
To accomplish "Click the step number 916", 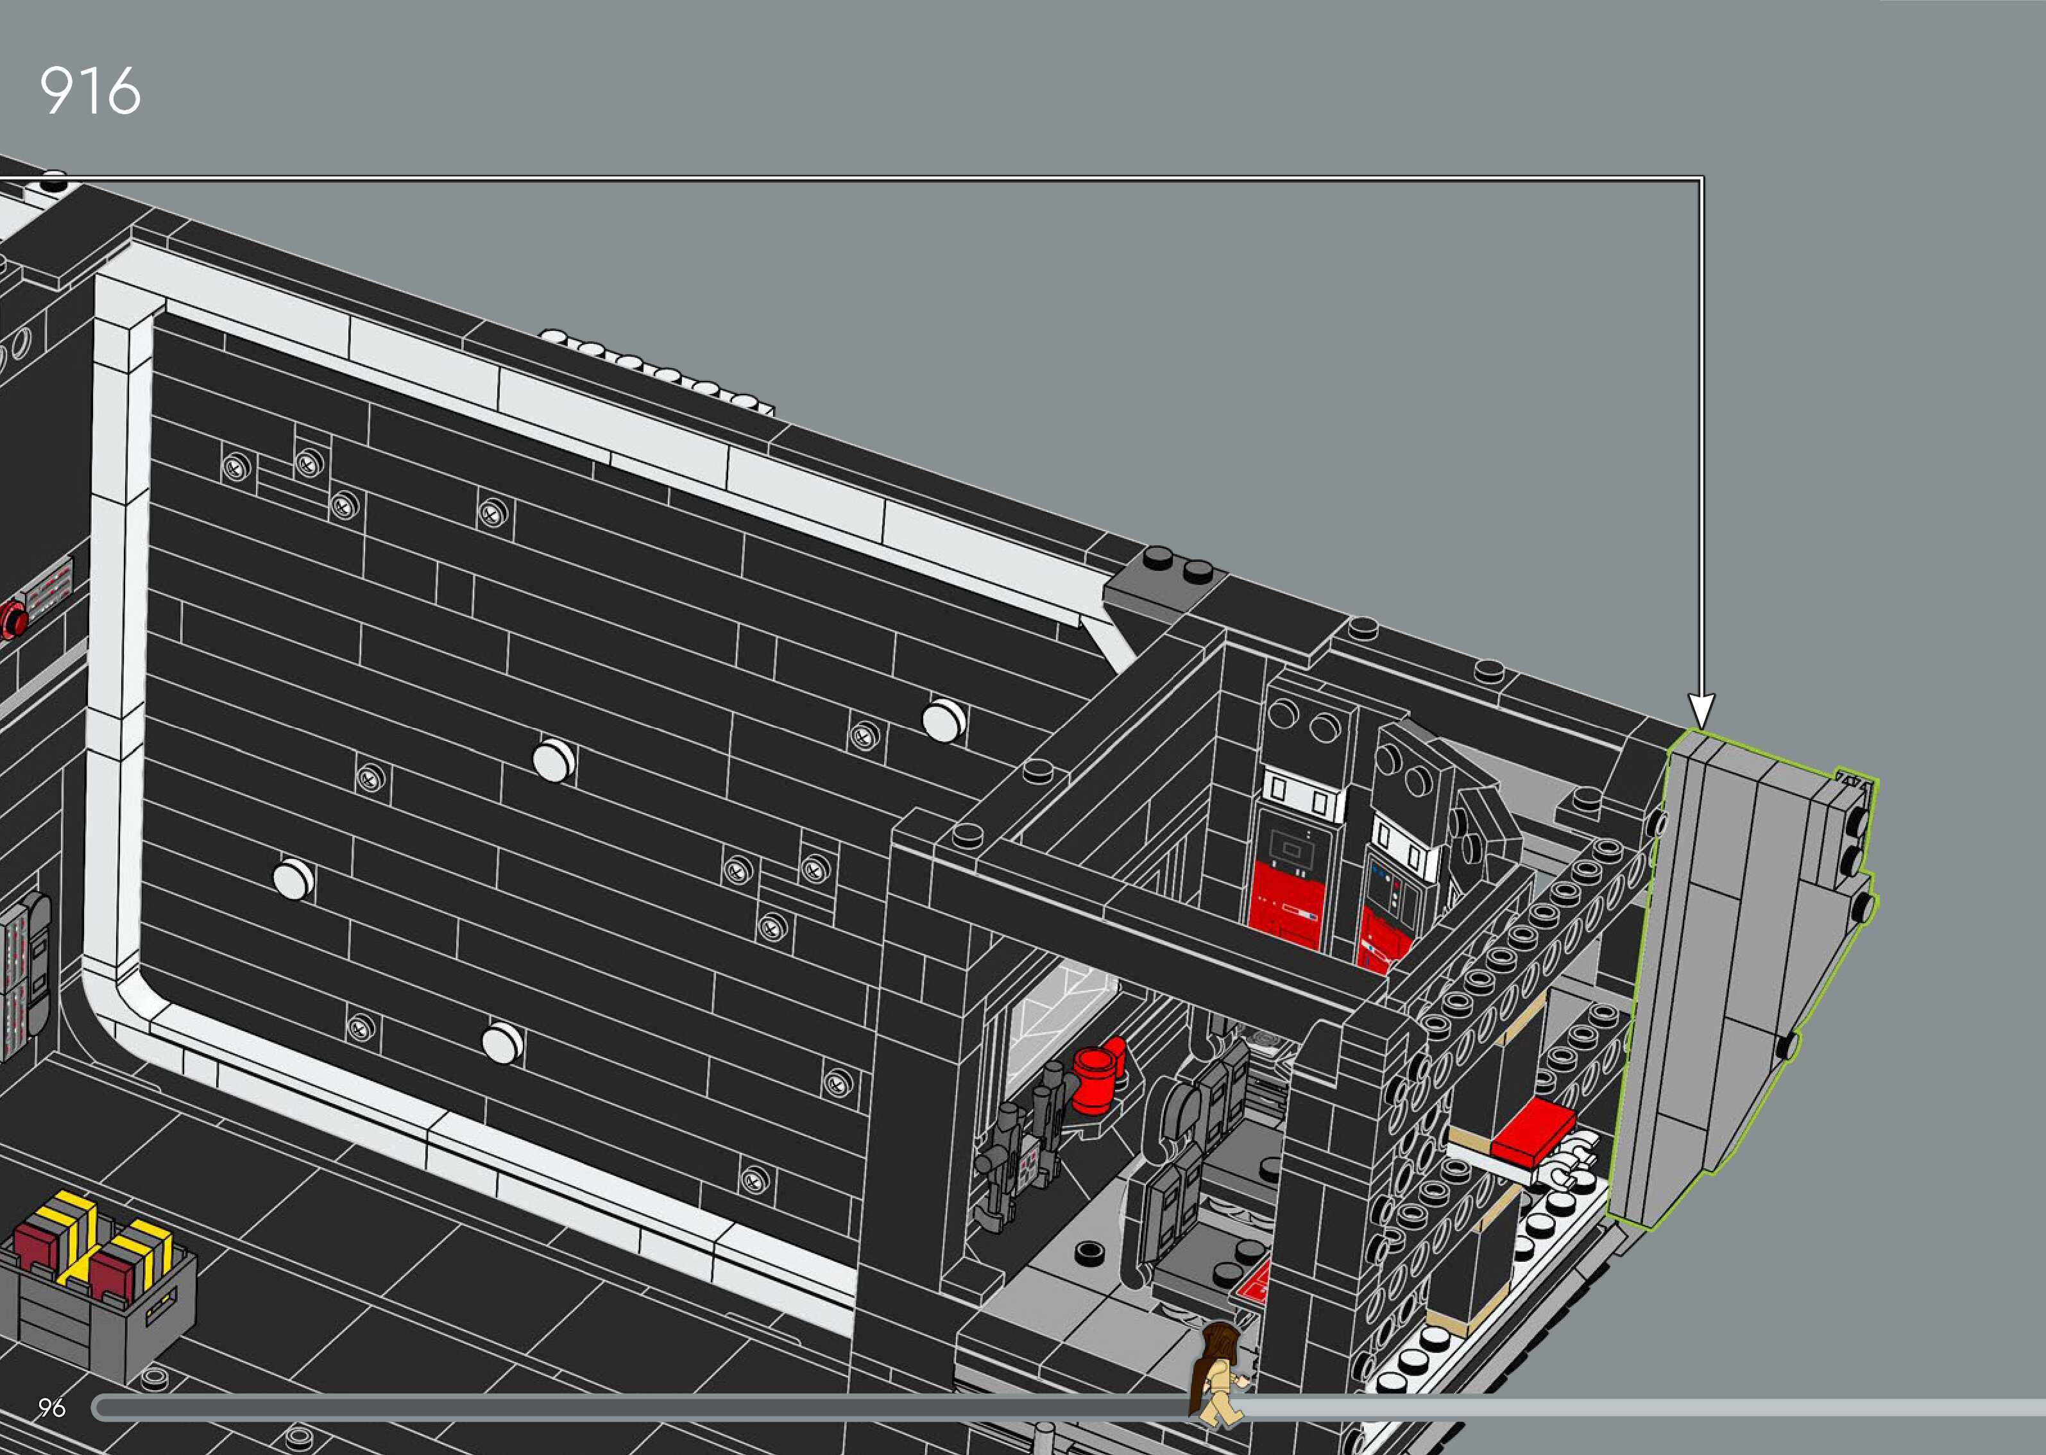I will [90, 90].
